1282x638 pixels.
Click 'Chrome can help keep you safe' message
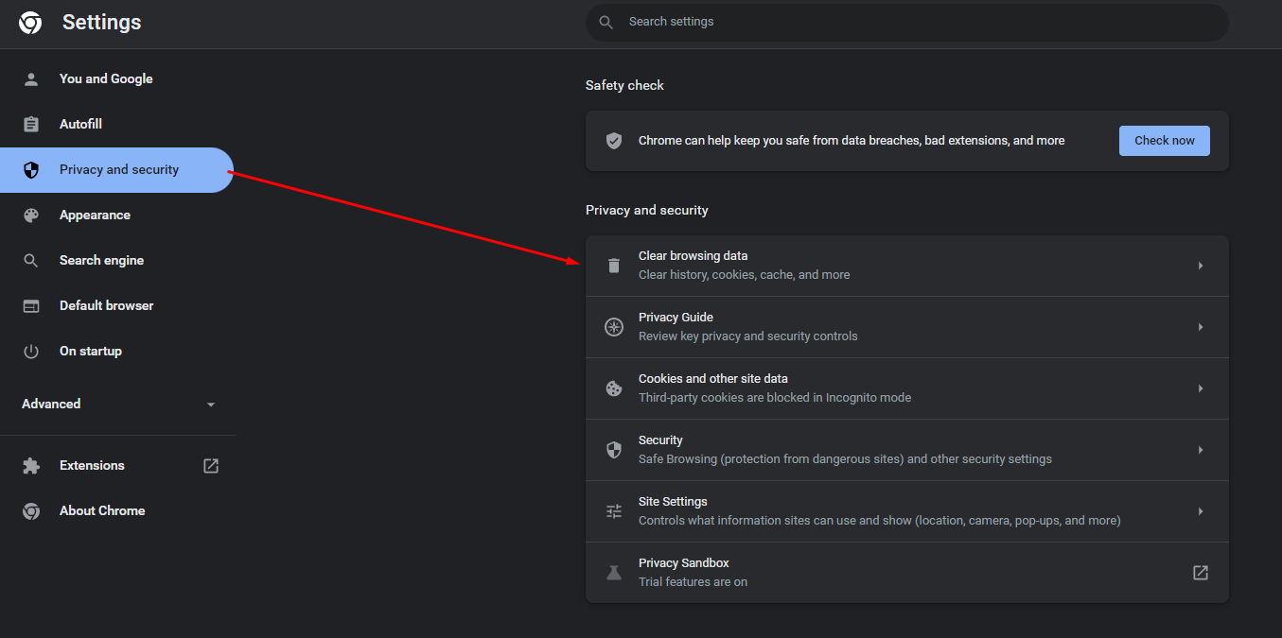852,141
